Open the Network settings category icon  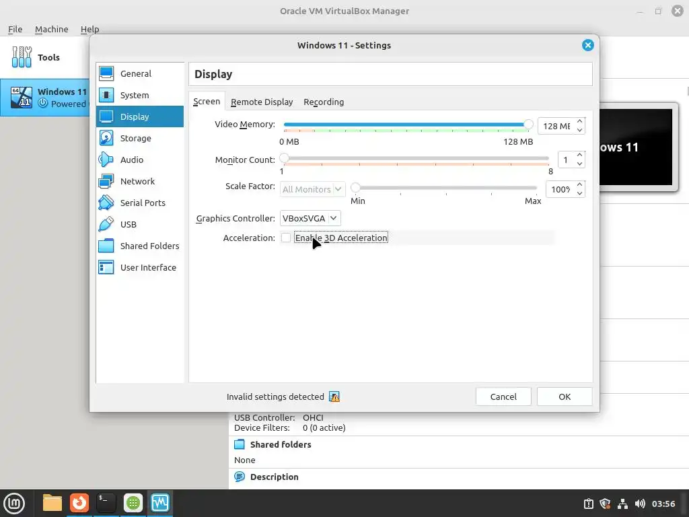click(x=106, y=181)
